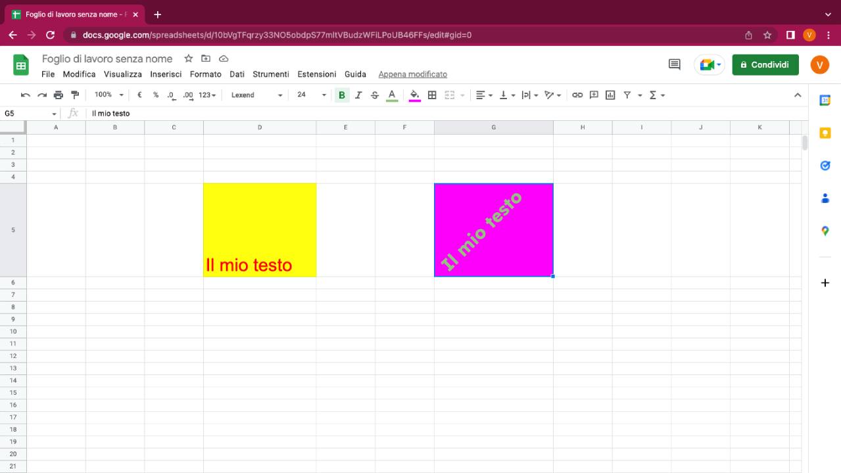The width and height of the screenshot is (841, 473).
Task: Increase decimal places
Action: [188, 95]
